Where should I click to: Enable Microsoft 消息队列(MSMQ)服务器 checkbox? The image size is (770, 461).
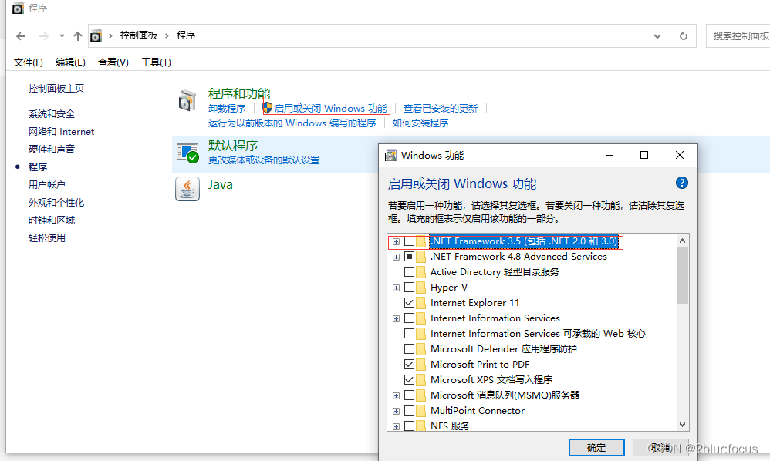click(409, 395)
